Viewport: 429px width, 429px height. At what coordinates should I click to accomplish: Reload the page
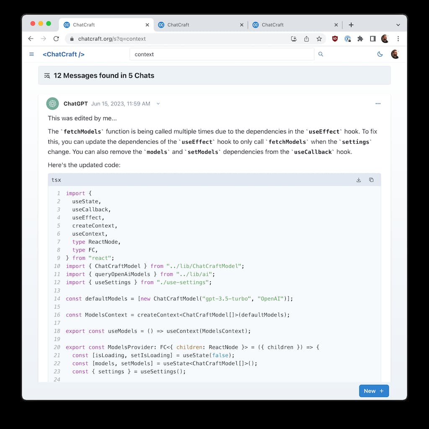pos(56,39)
